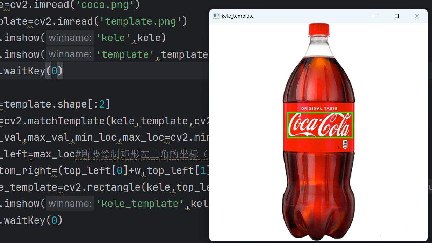Click the winname hint before 'kele'

tap(70, 38)
